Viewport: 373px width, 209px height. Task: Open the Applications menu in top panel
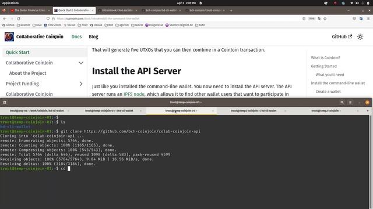click(10, 3)
